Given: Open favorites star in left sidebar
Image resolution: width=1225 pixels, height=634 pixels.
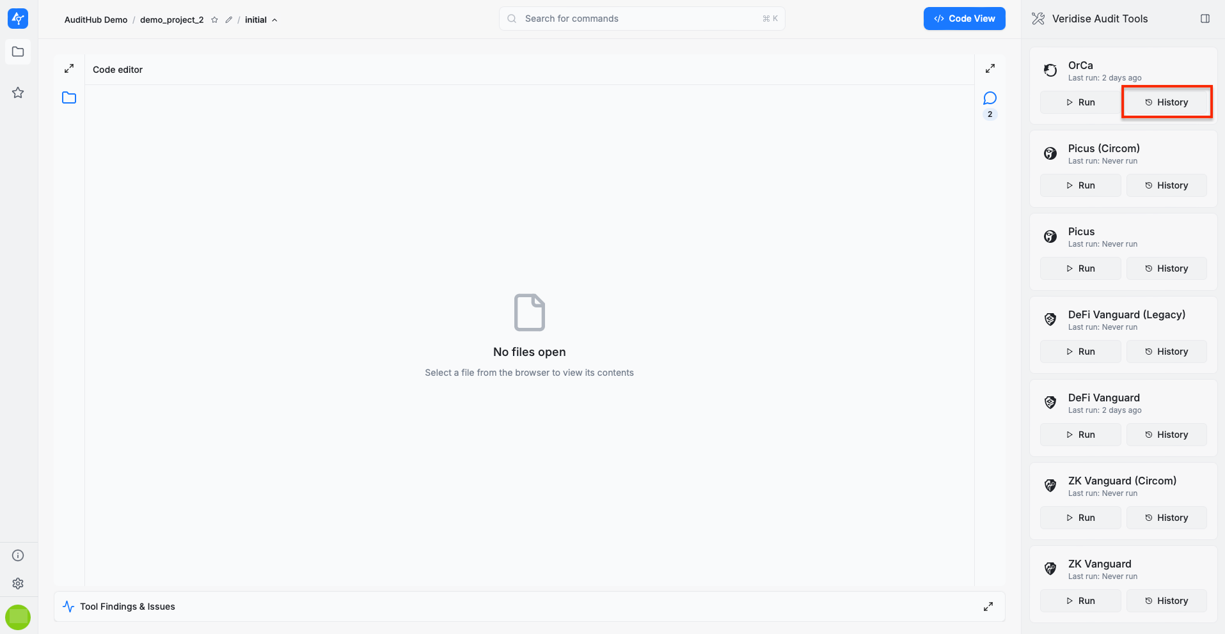Looking at the screenshot, I should click(18, 93).
